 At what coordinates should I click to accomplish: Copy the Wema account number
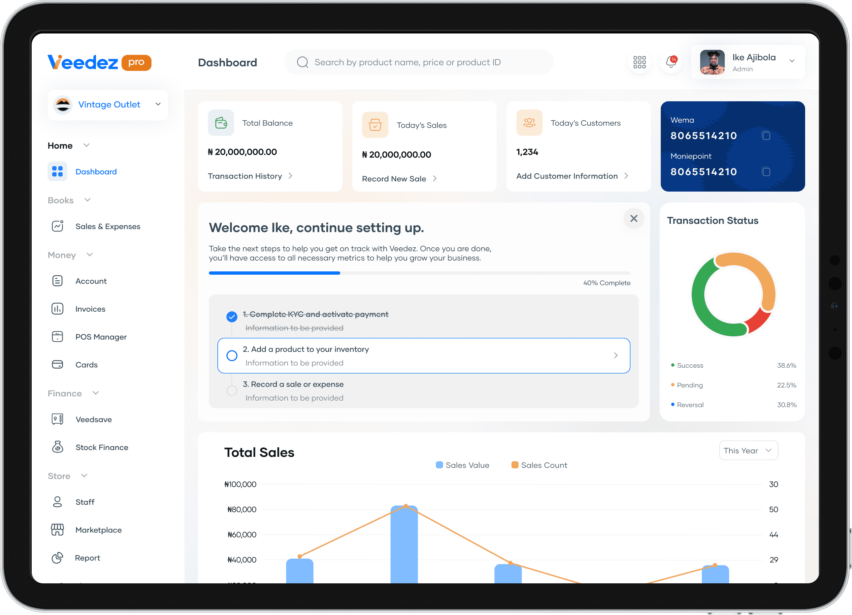(x=766, y=136)
